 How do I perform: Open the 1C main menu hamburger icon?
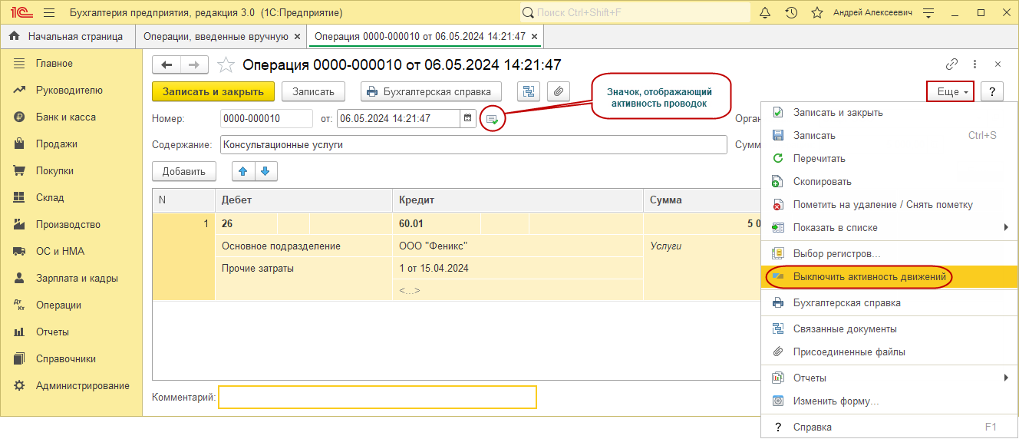[x=49, y=13]
